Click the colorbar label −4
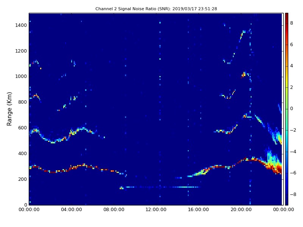Screen dimensions: 303x227 click(293, 152)
